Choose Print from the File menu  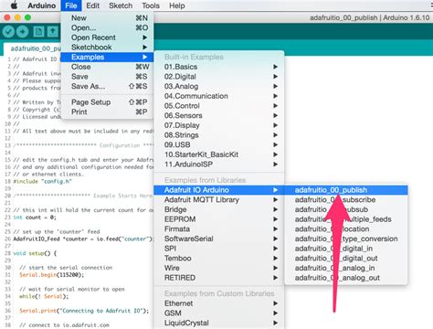[x=107, y=111]
